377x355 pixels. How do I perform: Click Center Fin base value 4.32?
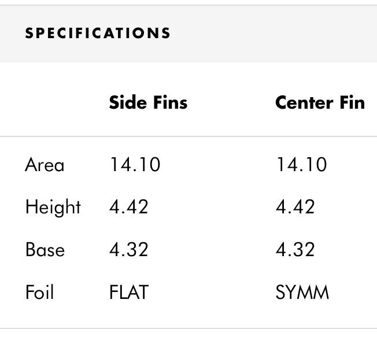click(295, 250)
